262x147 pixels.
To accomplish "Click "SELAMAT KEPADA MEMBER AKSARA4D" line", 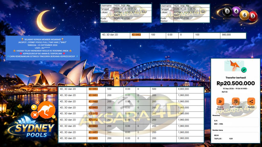I will (42, 40).
